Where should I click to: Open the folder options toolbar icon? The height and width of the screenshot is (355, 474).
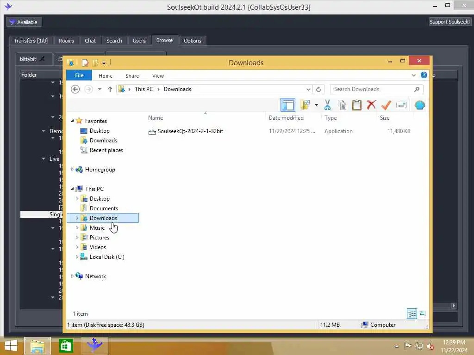[306, 105]
